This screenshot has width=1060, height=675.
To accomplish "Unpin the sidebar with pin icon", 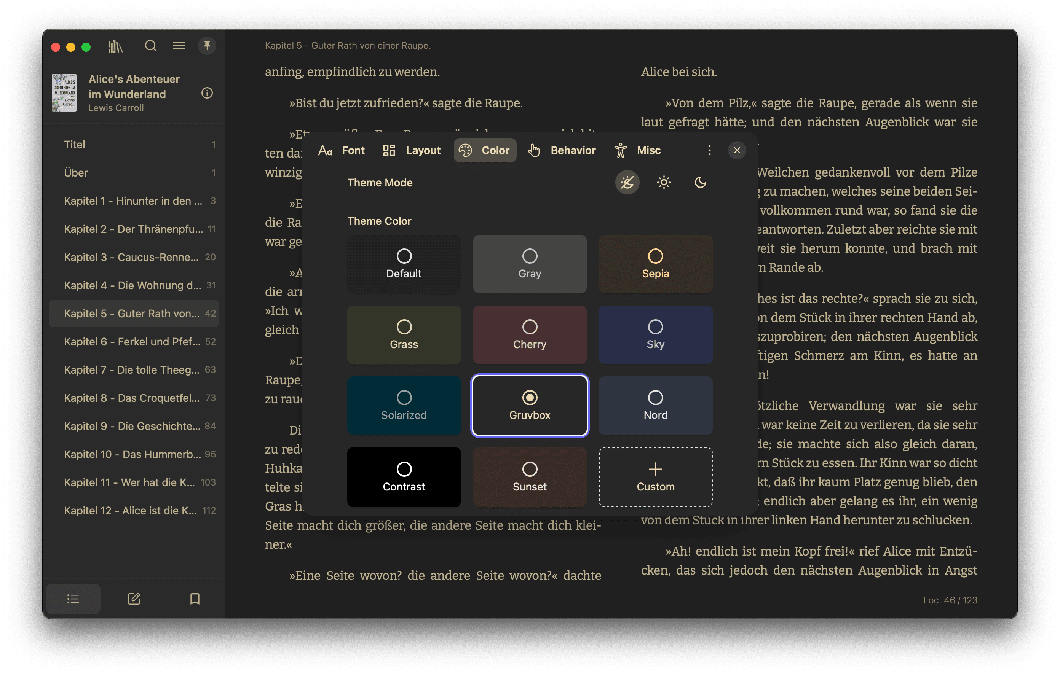I will tap(207, 46).
